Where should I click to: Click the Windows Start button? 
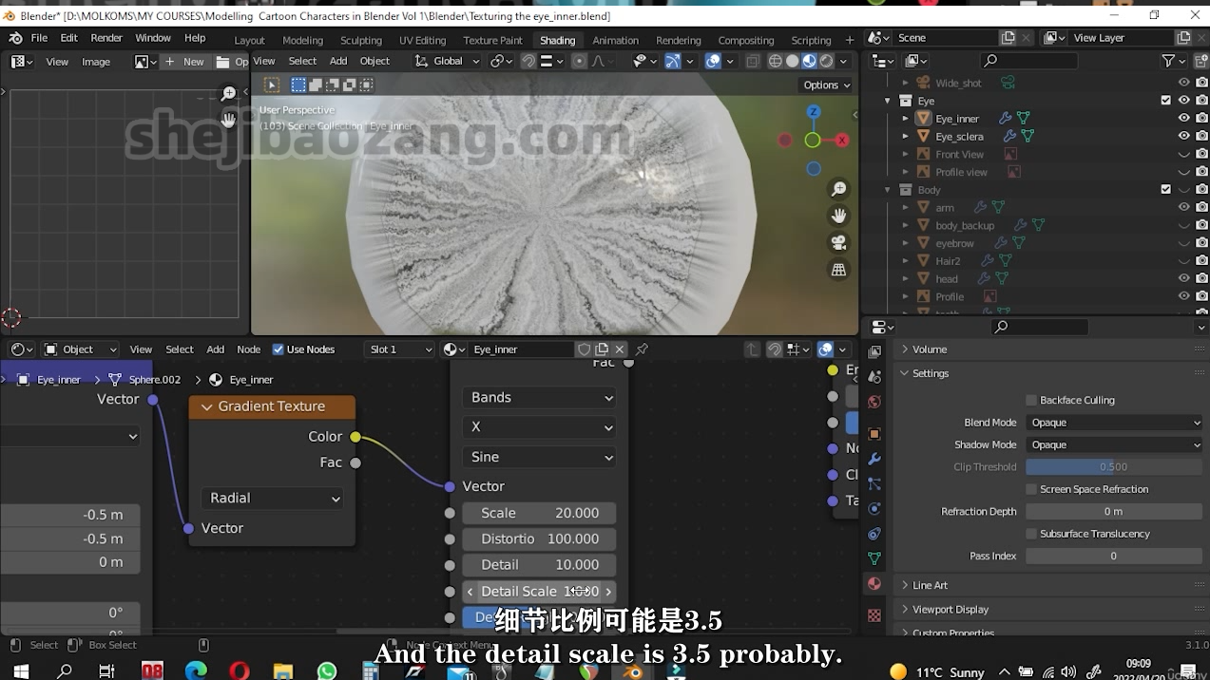20,671
